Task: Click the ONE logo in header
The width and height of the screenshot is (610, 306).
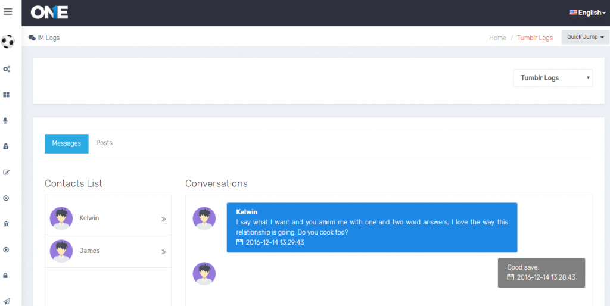Action: 49,13
